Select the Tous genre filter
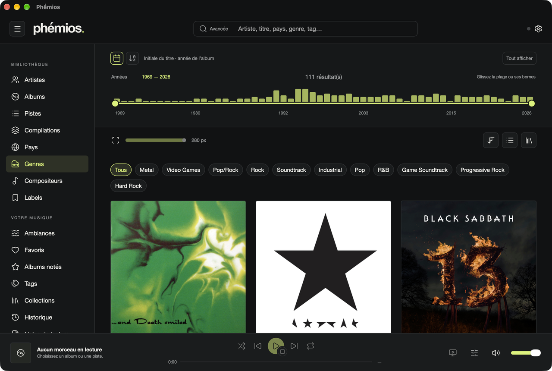The height and width of the screenshot is (371, 552). coord(121,170)
